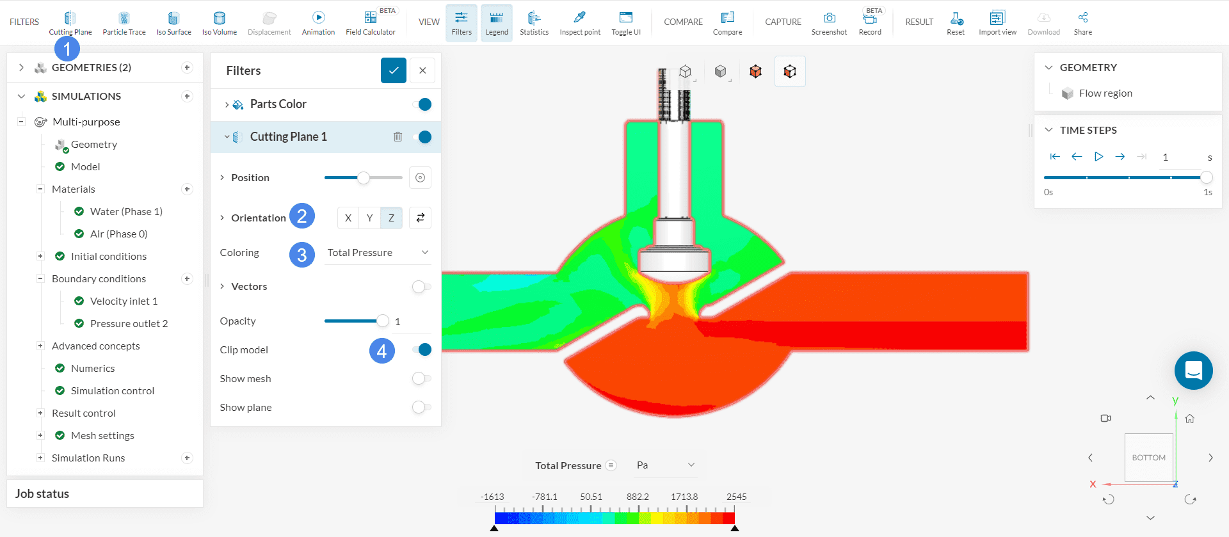Turn on the Vectors toggle
The height and width of the screenshot is (537, 1229).
click(421, 287)
